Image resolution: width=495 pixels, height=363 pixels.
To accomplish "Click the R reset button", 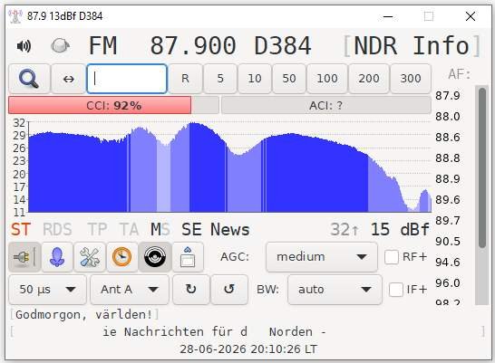I will pyautogui.click(x=185, y=79).
